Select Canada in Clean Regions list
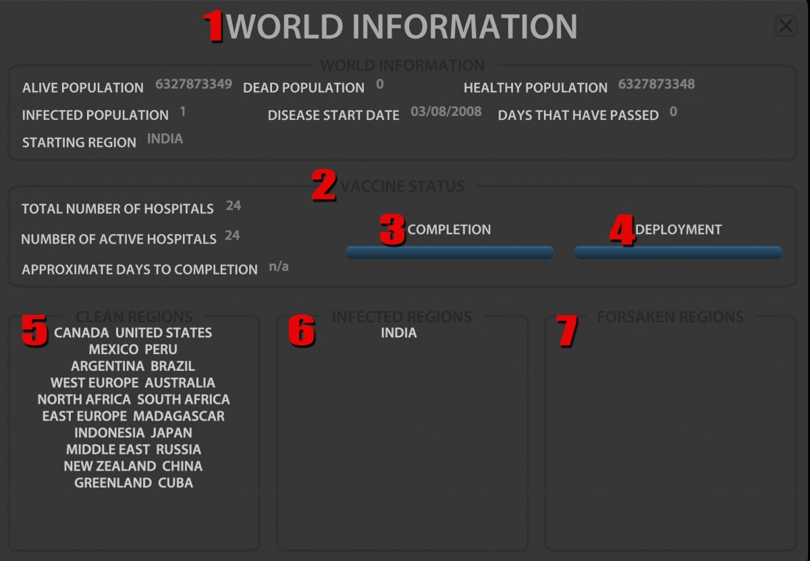 click(x=82, y=333)
